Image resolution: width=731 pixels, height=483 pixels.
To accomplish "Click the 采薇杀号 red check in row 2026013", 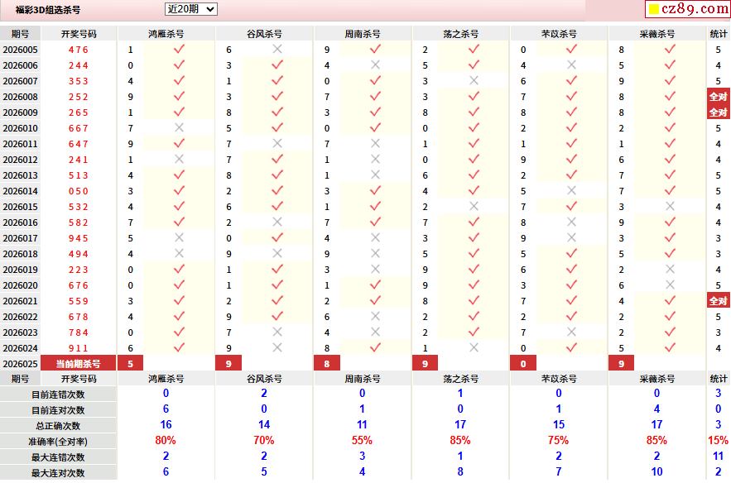I will pyautogui.click(x=670, y=175).
